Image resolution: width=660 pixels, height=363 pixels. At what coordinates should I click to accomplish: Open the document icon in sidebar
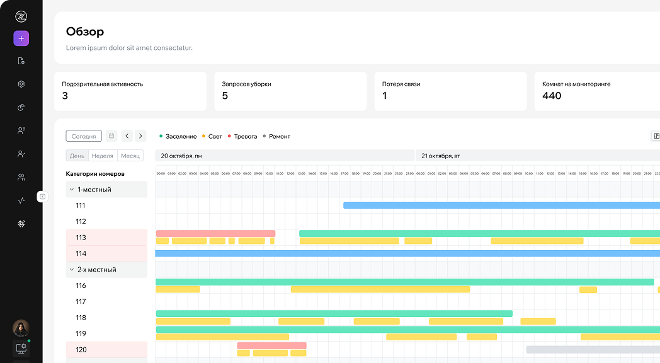(21, 61)
